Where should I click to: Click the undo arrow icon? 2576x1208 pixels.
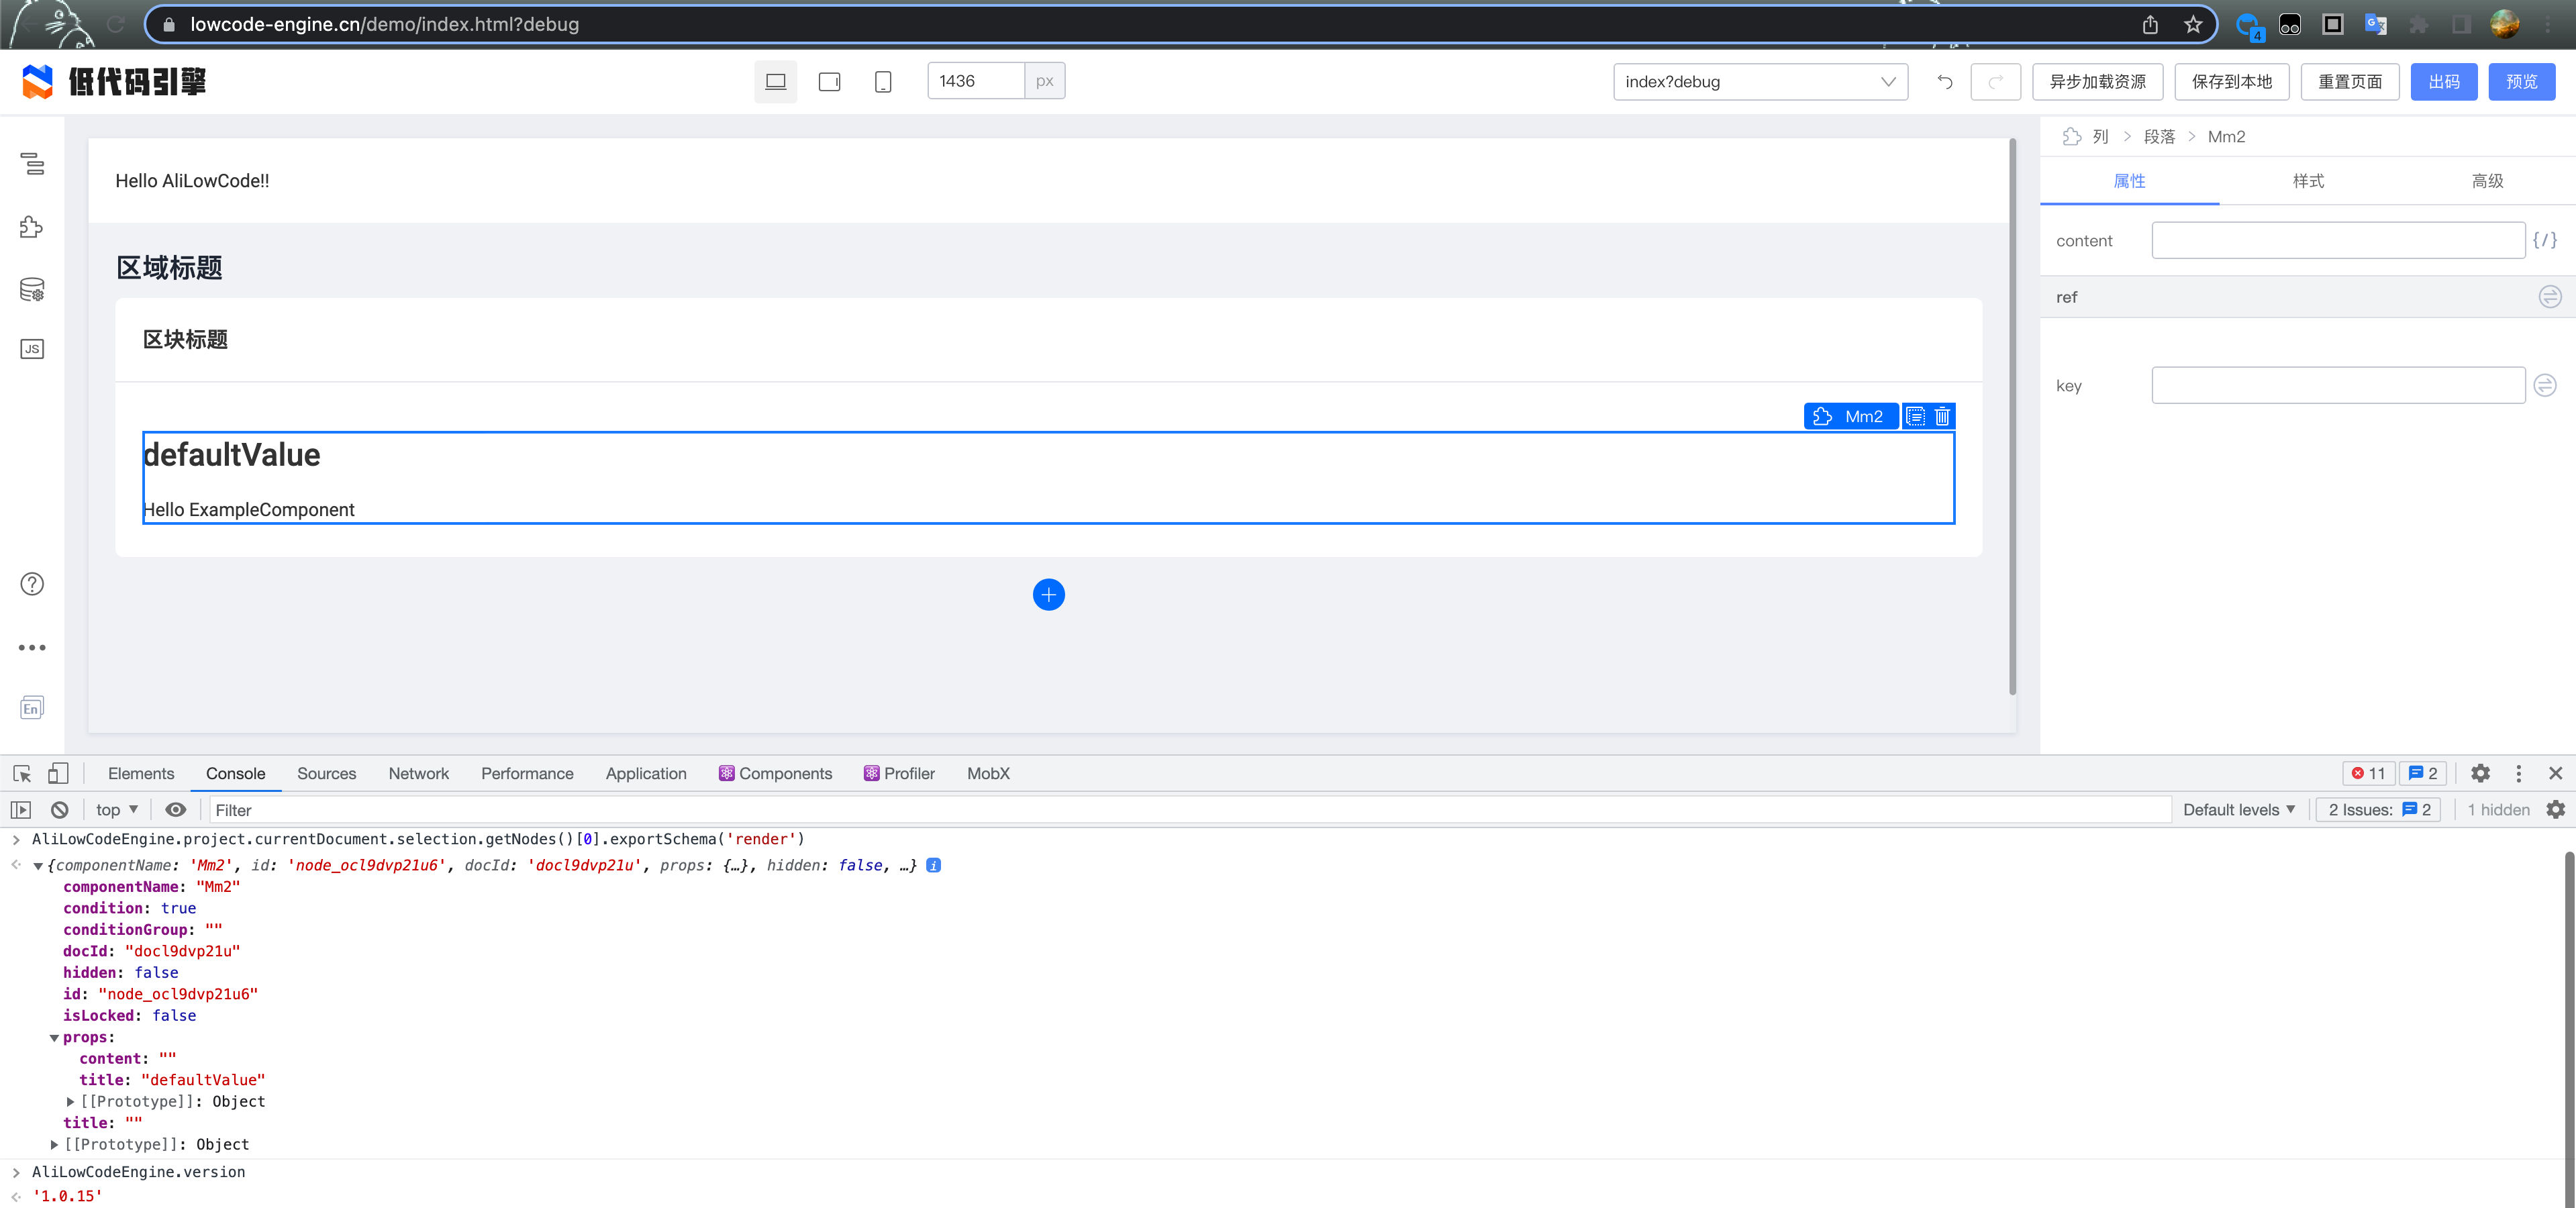(1945, 82)
